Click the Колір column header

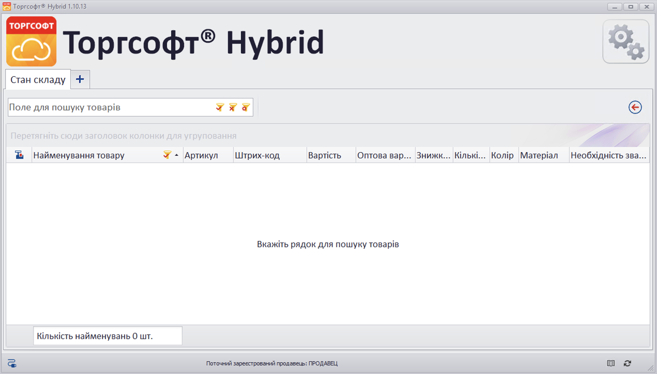502,155
